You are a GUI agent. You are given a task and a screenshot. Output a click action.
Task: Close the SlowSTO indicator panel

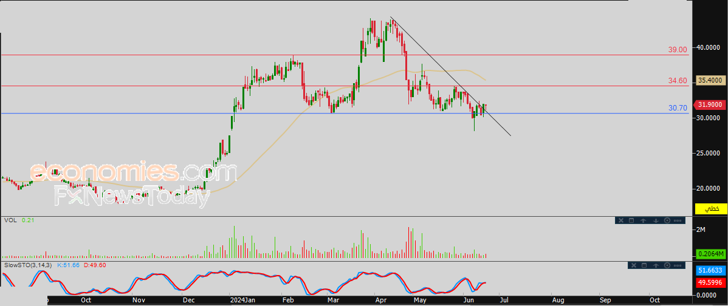pos(634,265)
